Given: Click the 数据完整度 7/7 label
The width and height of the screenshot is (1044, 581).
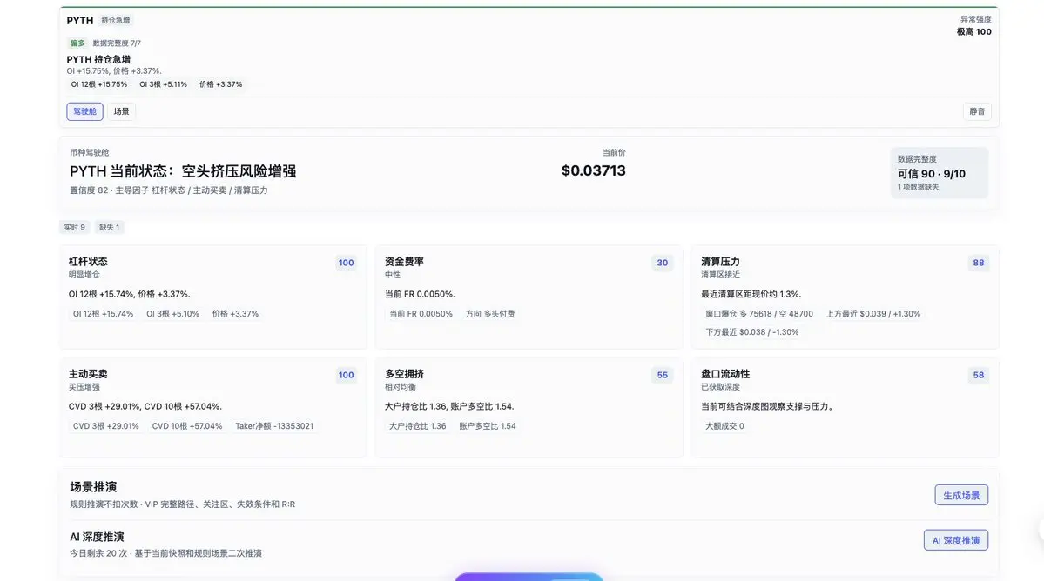Looking at the screenshot, I should click(117, 43).
